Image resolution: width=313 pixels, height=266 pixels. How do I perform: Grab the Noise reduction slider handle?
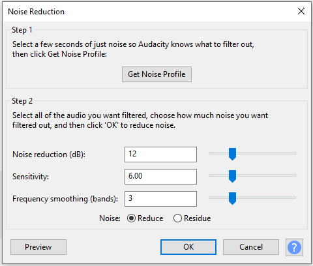(x=232, y=155)
